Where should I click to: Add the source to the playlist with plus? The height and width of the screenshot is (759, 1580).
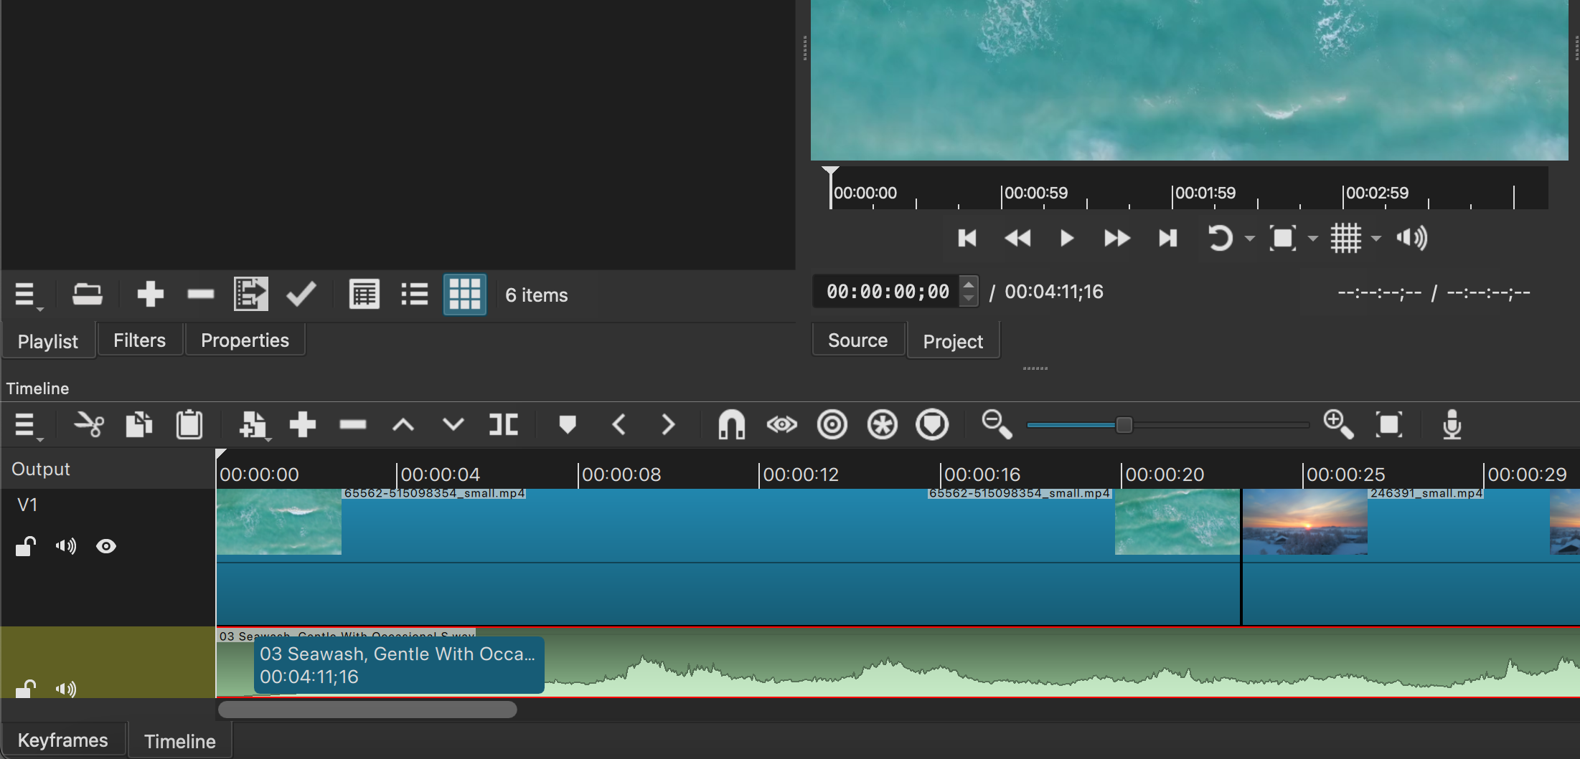point(150,295)
